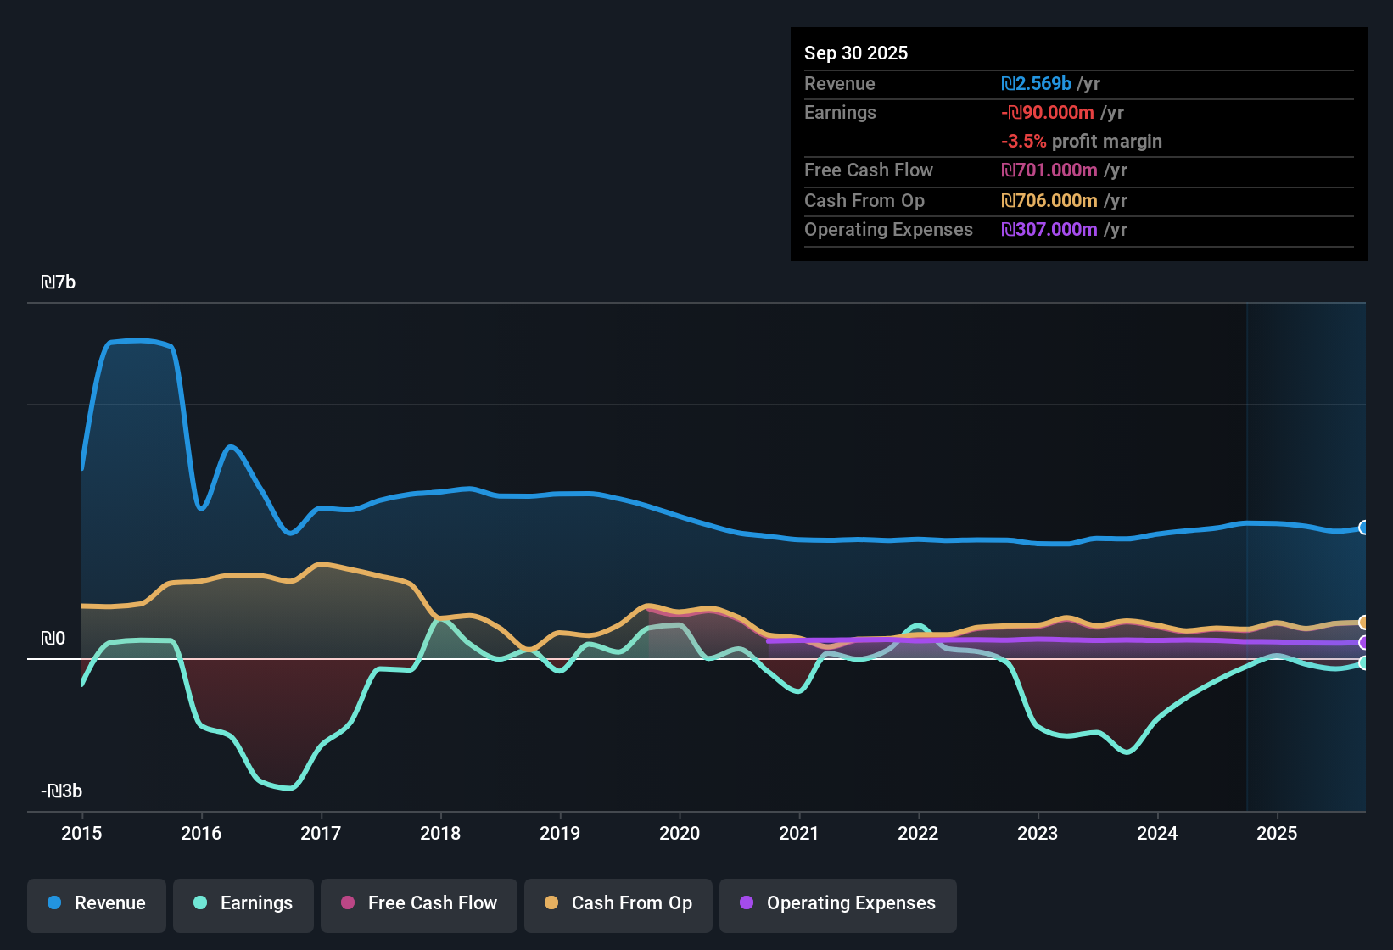Toggle the Operating Expenses series visibility
1393x950 pixels.
pyautogui.click(x=837, y=904)
